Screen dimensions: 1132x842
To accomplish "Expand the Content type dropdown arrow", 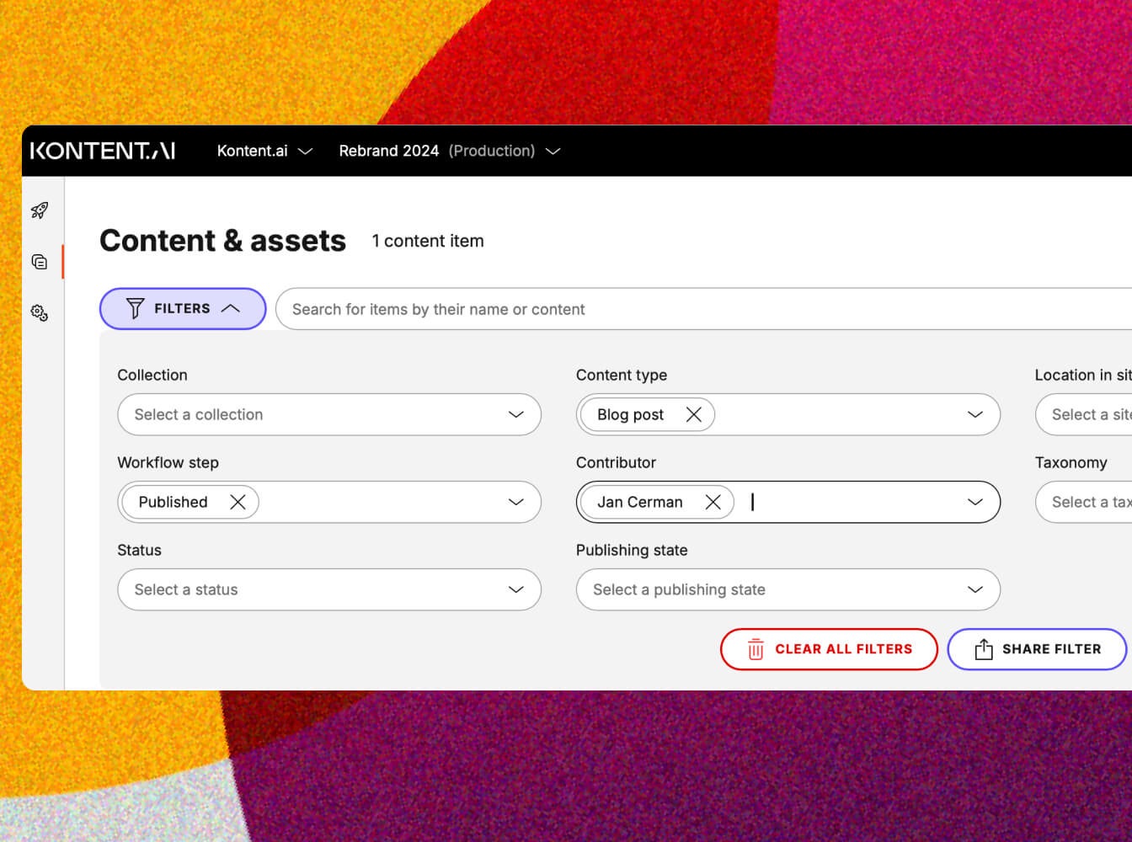I will pos(974,414).
